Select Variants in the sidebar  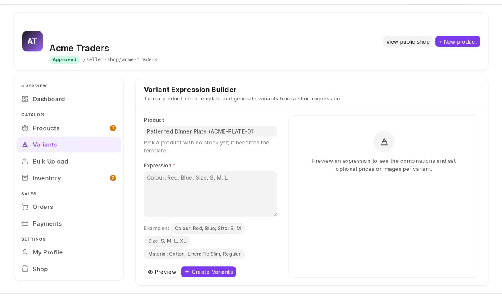69,144
